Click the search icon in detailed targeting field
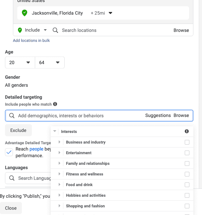The image size is (202, 215). pyautogui.click(x=12, y=116)
